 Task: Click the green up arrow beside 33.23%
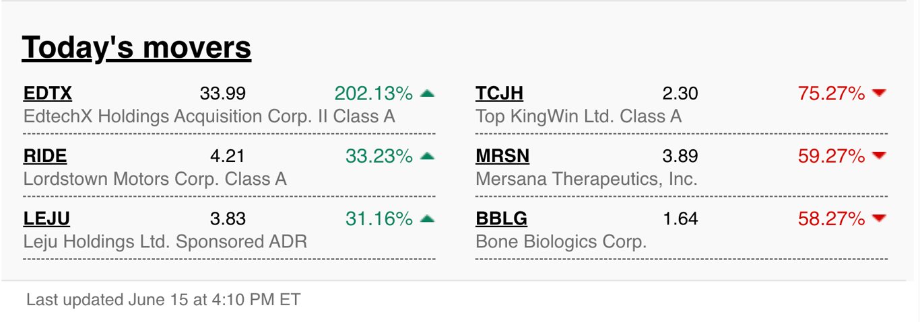click(x=427, y=156)
